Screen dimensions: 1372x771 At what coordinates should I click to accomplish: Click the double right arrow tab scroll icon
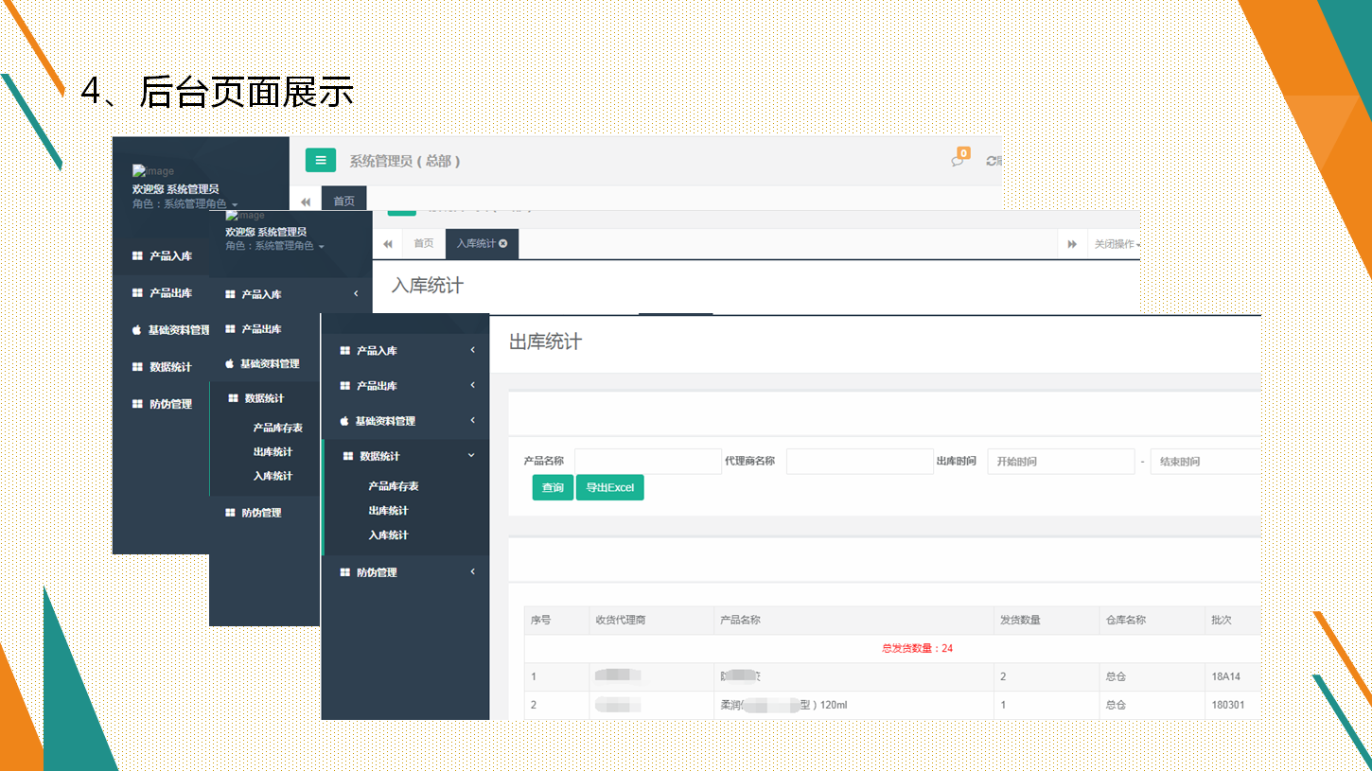1072,244
